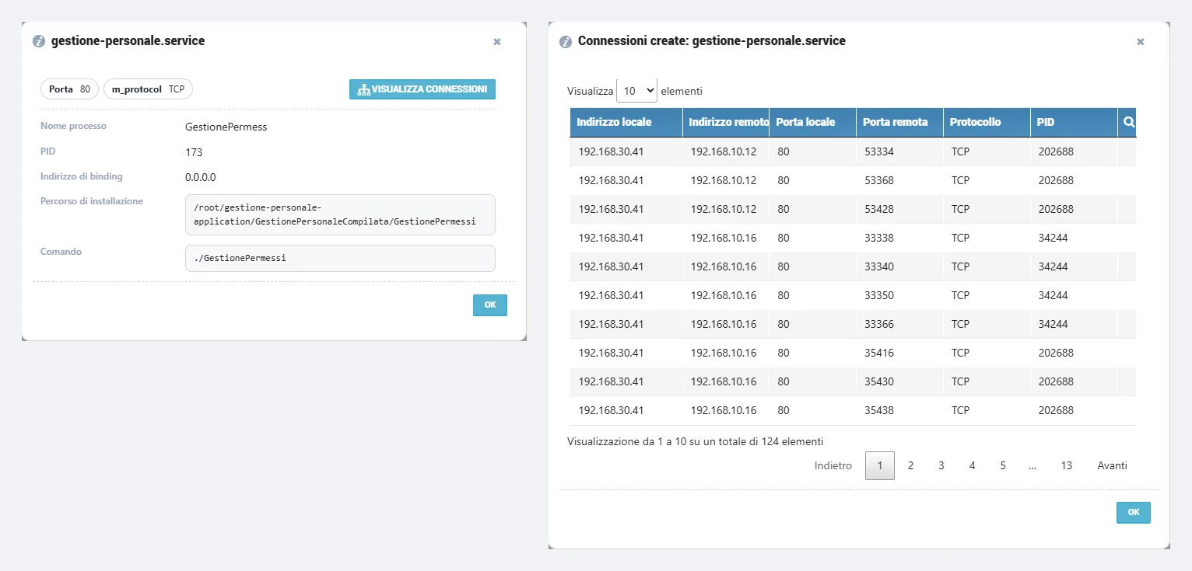Go to page 5 of connections
This screenshot has width=1192, height=571.
click(x=1003, y=466)
